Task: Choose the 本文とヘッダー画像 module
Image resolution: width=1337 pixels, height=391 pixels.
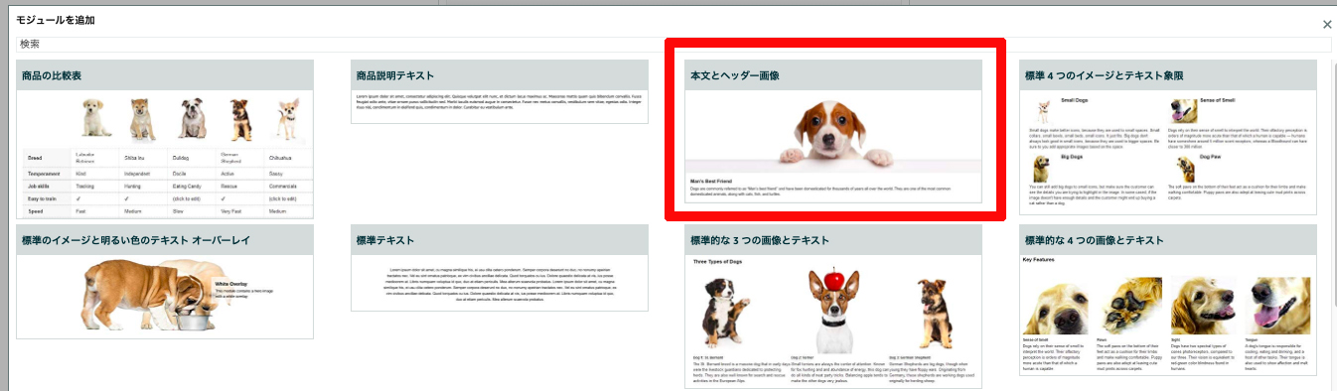Action: click(833, 131)
